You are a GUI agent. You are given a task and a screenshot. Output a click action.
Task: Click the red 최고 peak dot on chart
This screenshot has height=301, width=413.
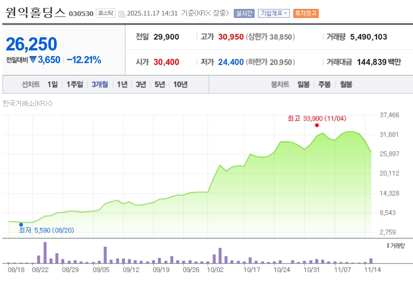tap(317, 125)
